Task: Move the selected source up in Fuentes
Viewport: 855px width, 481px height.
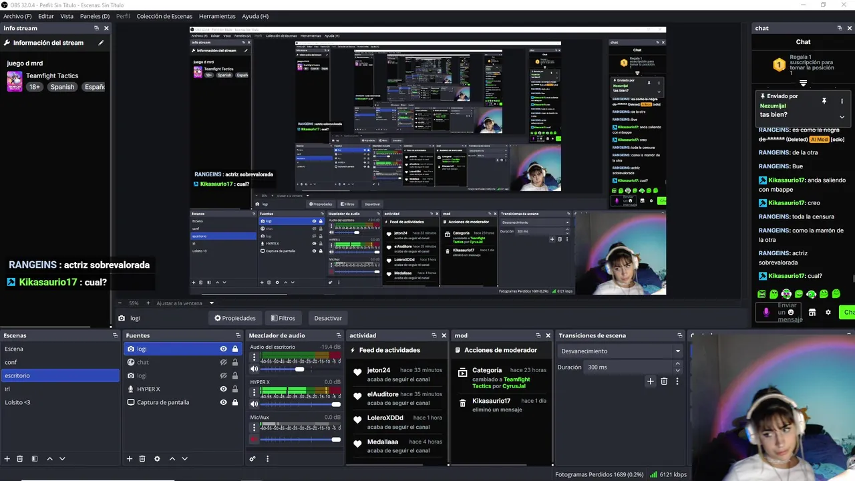Action: click(172, 459)
